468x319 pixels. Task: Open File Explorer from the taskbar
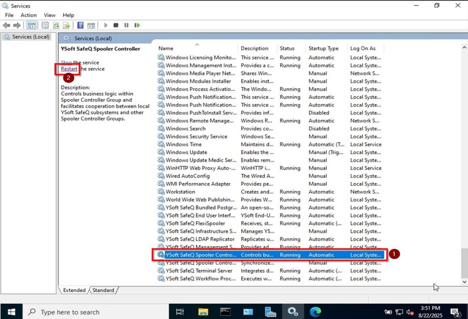click(x=203, y=312)
